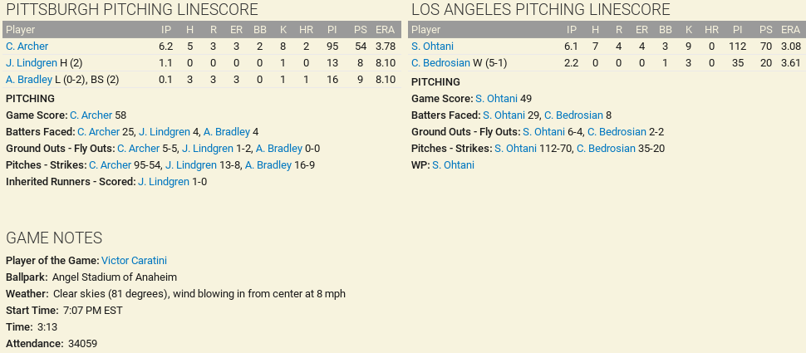Open C. Bedrosian link in Los Angeles table
The image size is (806, 353).
pos(440,63)
